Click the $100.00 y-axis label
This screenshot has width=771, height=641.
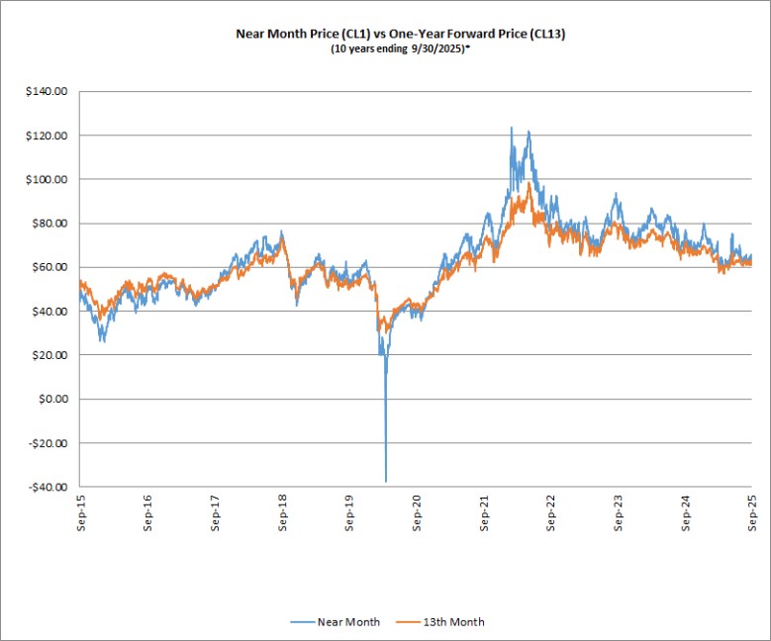click(47, 179)
